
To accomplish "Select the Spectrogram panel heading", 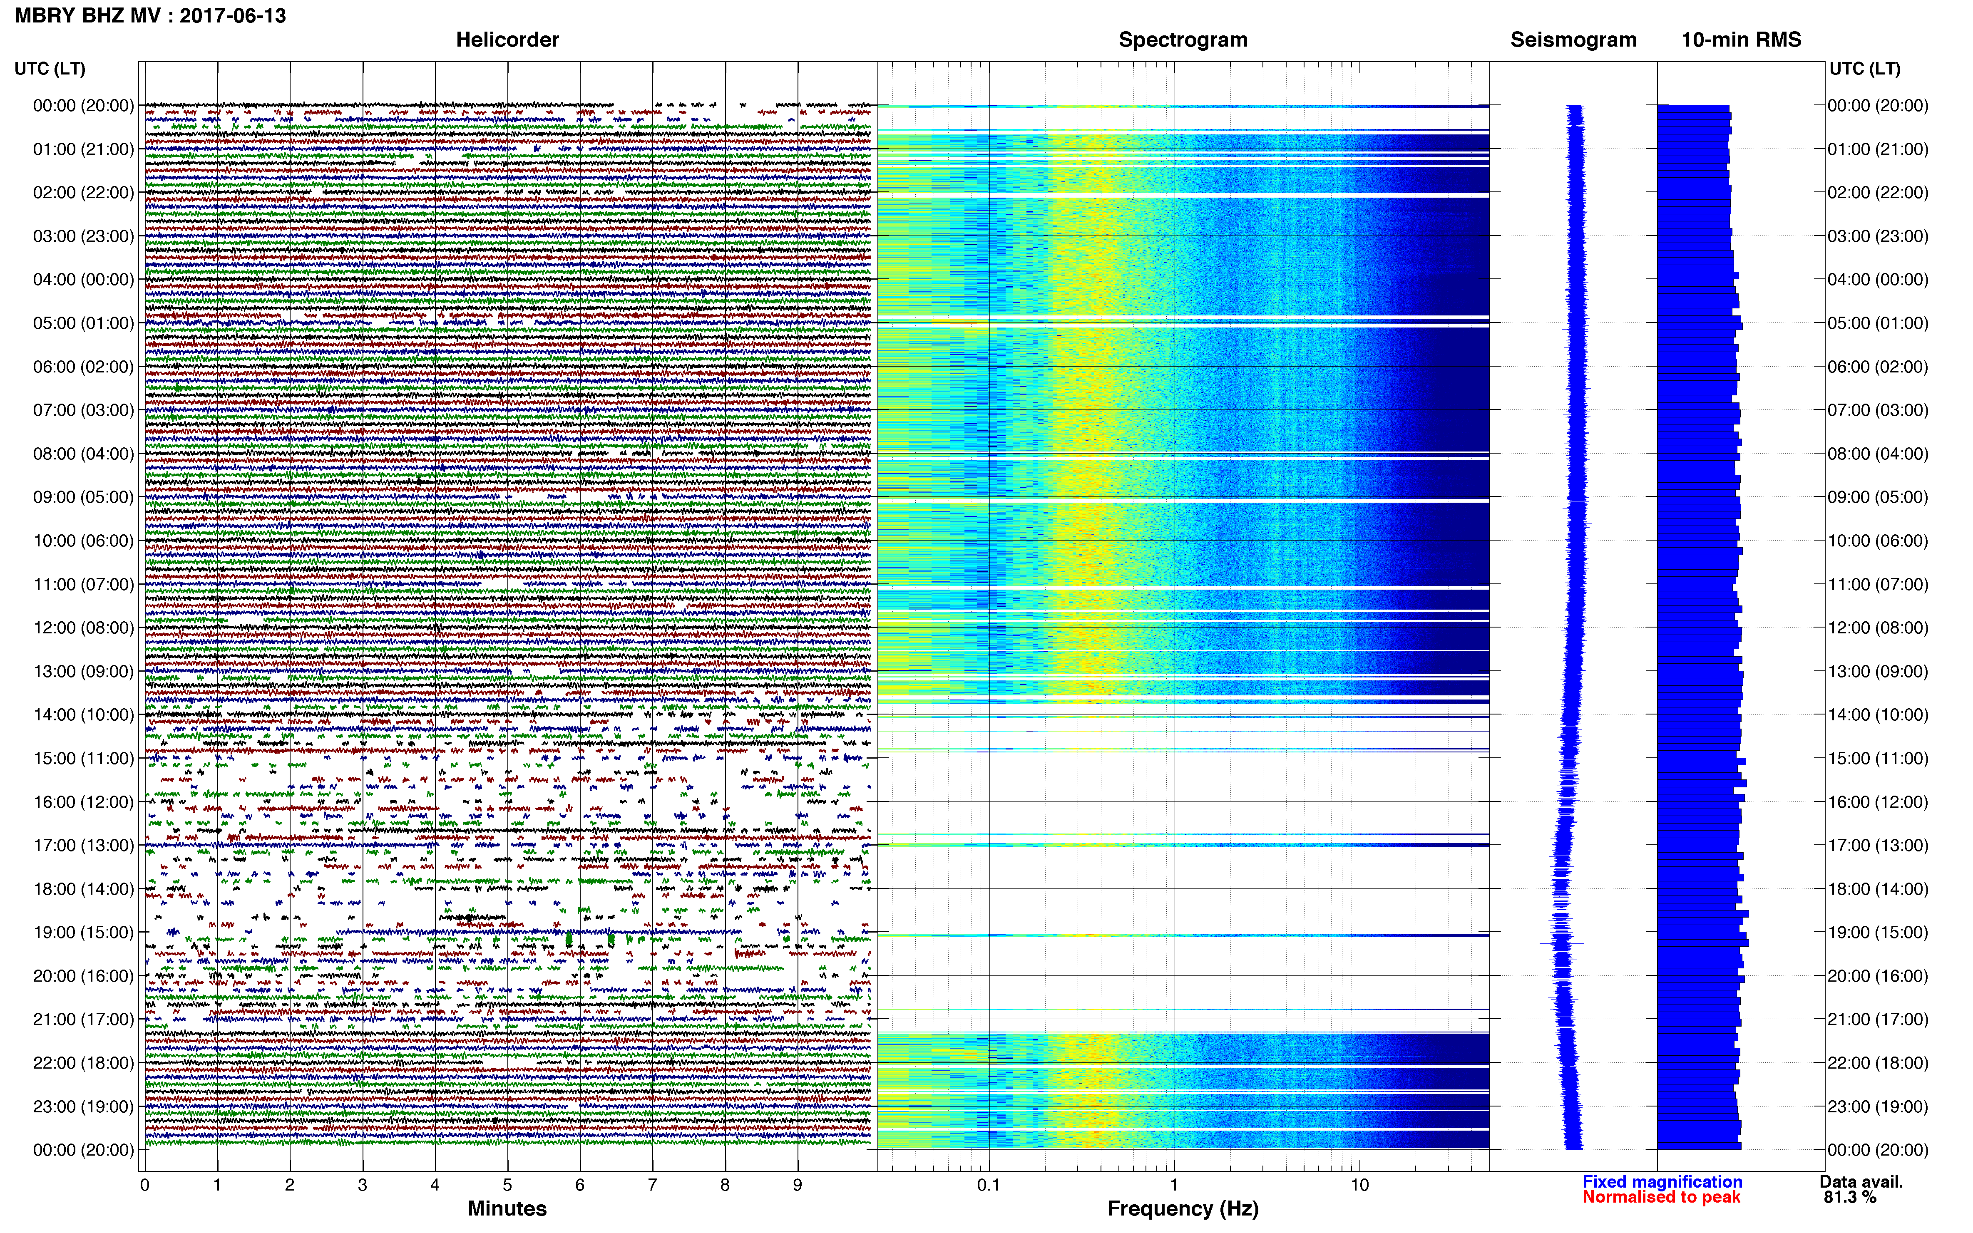I will (x=1183, y=40).
